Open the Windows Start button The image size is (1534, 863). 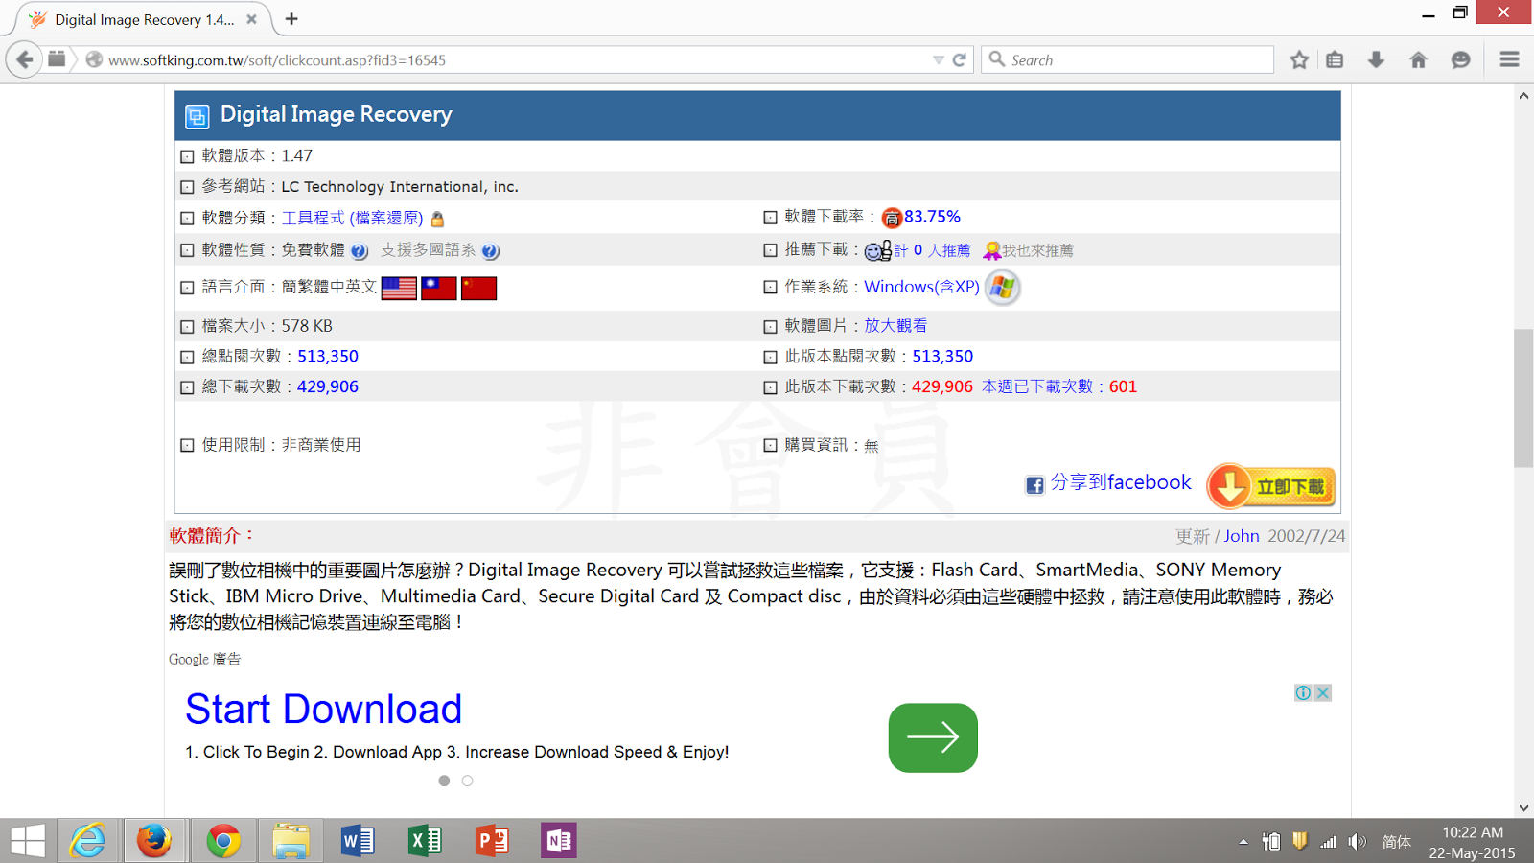(28, 841)
